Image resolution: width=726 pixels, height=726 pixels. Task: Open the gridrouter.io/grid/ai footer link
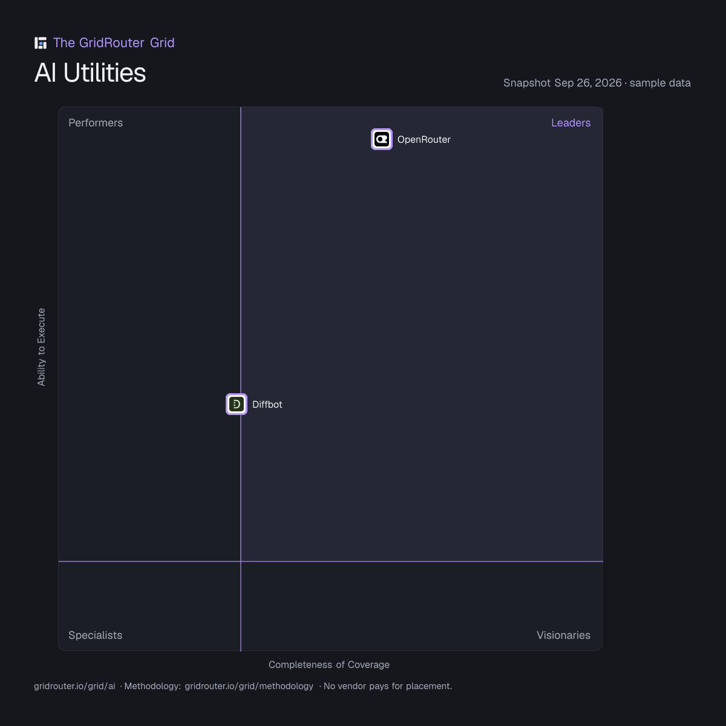click(74, 686)
